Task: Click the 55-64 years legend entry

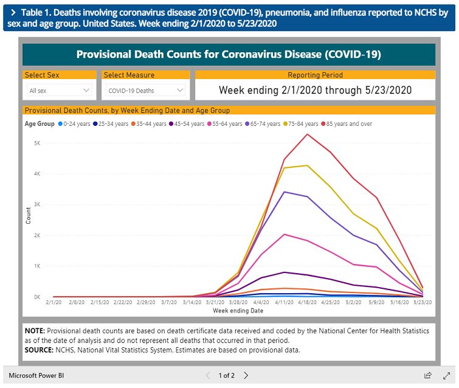Action: pyautogui.click(x=226, y=124)
